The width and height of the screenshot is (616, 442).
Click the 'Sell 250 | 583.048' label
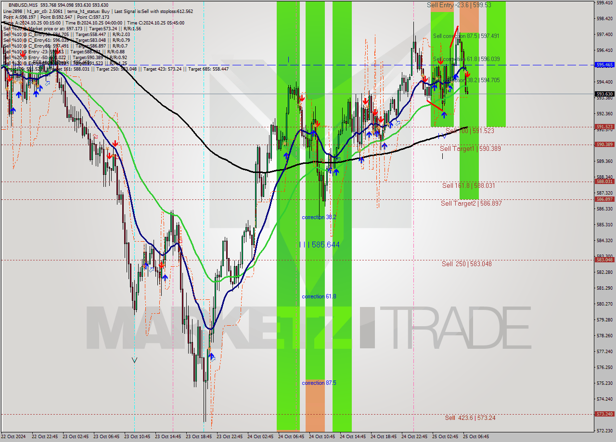(466, 264)
